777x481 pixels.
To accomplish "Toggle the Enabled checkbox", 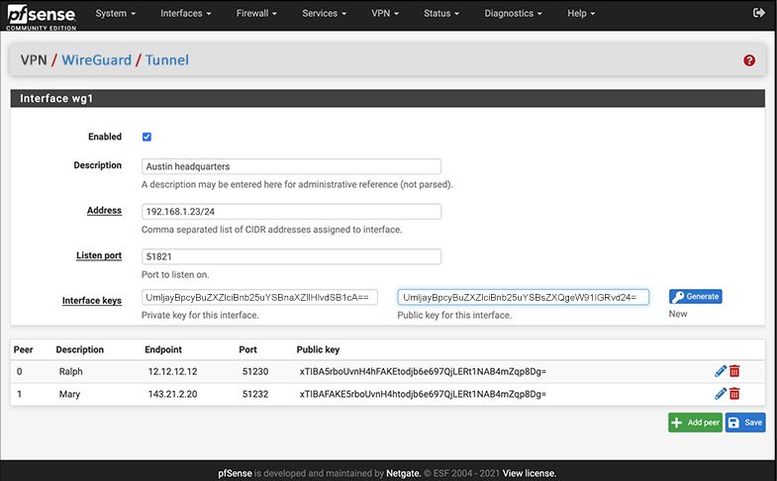I will tap(146, 137).
